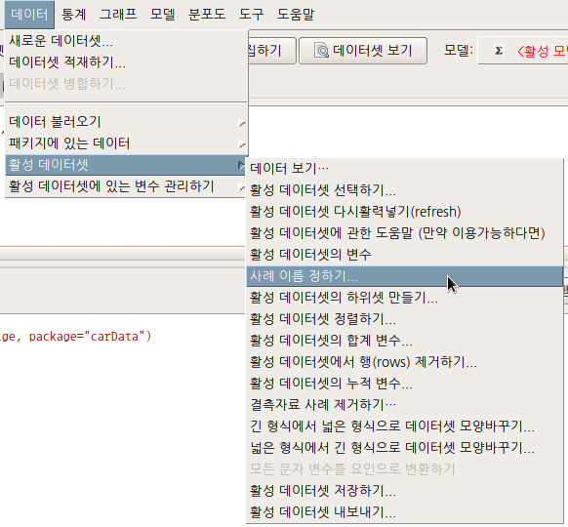This screenshot has width=568, height=527.
Task: Click the package="carData") script text
Action: 90,337
